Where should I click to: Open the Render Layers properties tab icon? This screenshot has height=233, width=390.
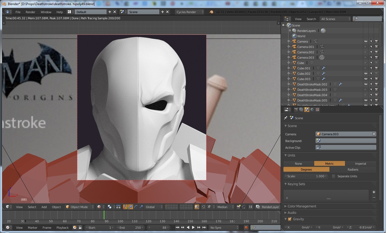tap(301, 110)
